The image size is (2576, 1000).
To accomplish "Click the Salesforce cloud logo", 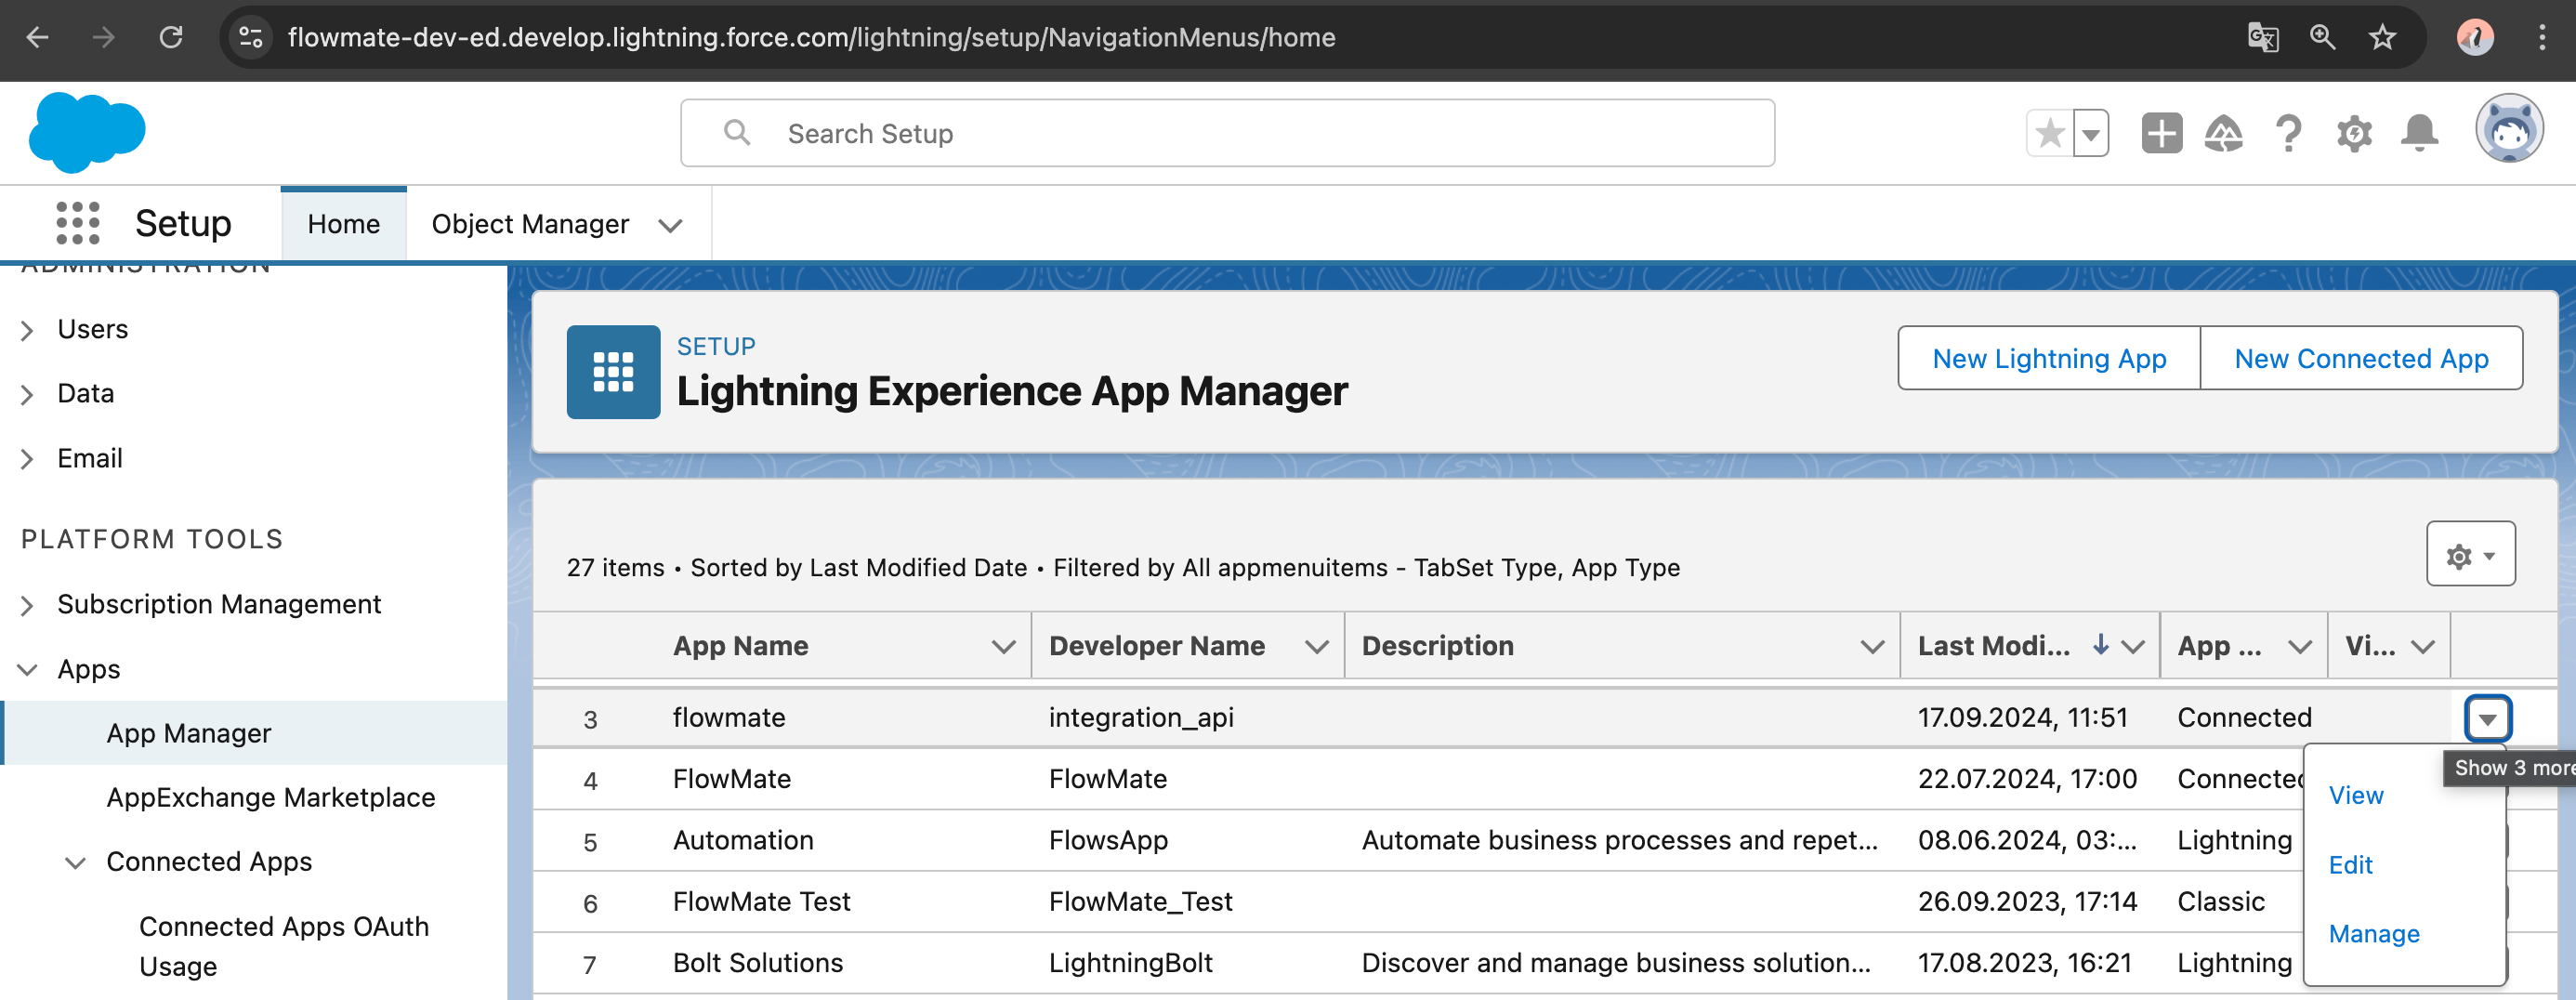I will [87, 132].
